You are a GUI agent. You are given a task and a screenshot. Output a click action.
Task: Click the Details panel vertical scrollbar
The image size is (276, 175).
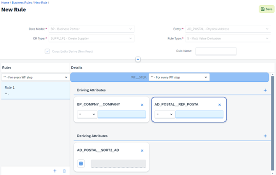(272, 123)
